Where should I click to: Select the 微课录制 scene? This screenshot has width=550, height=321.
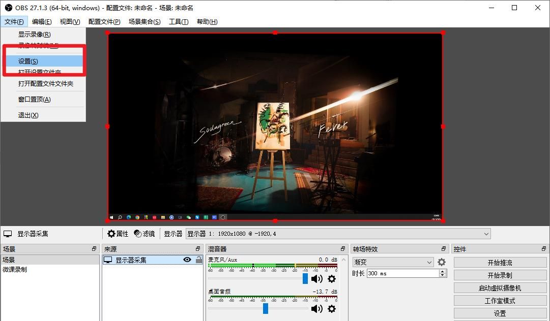tap(50, 270)
